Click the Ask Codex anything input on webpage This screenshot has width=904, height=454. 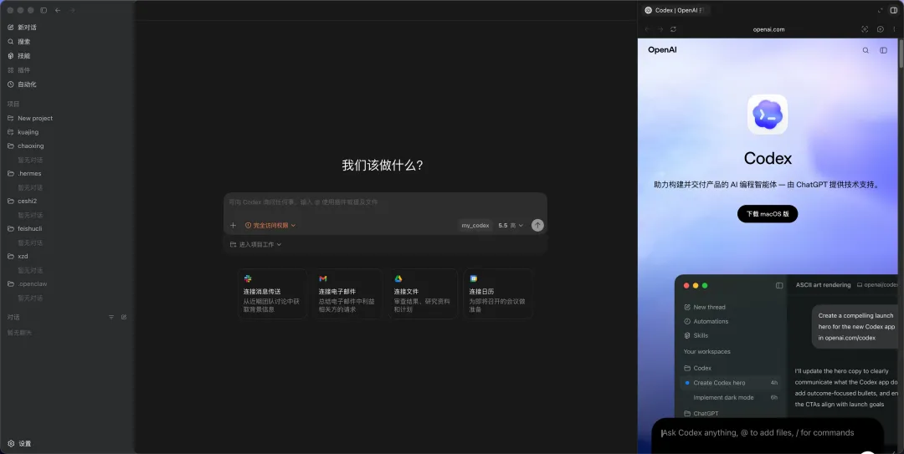[x=768, y=433]
